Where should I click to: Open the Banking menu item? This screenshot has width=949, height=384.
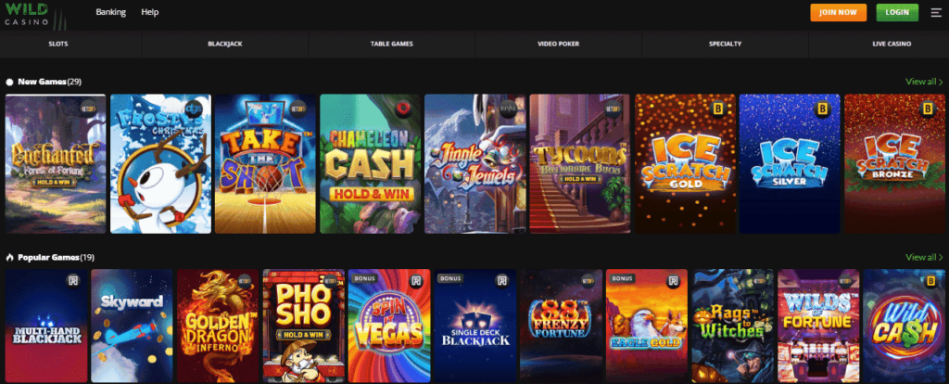pos(111,12)
